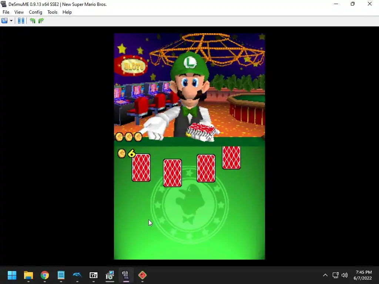Screen dimensions: 379x284
Task: Expand the recent ROMs dropdown arrow
Action: (11, 21)
